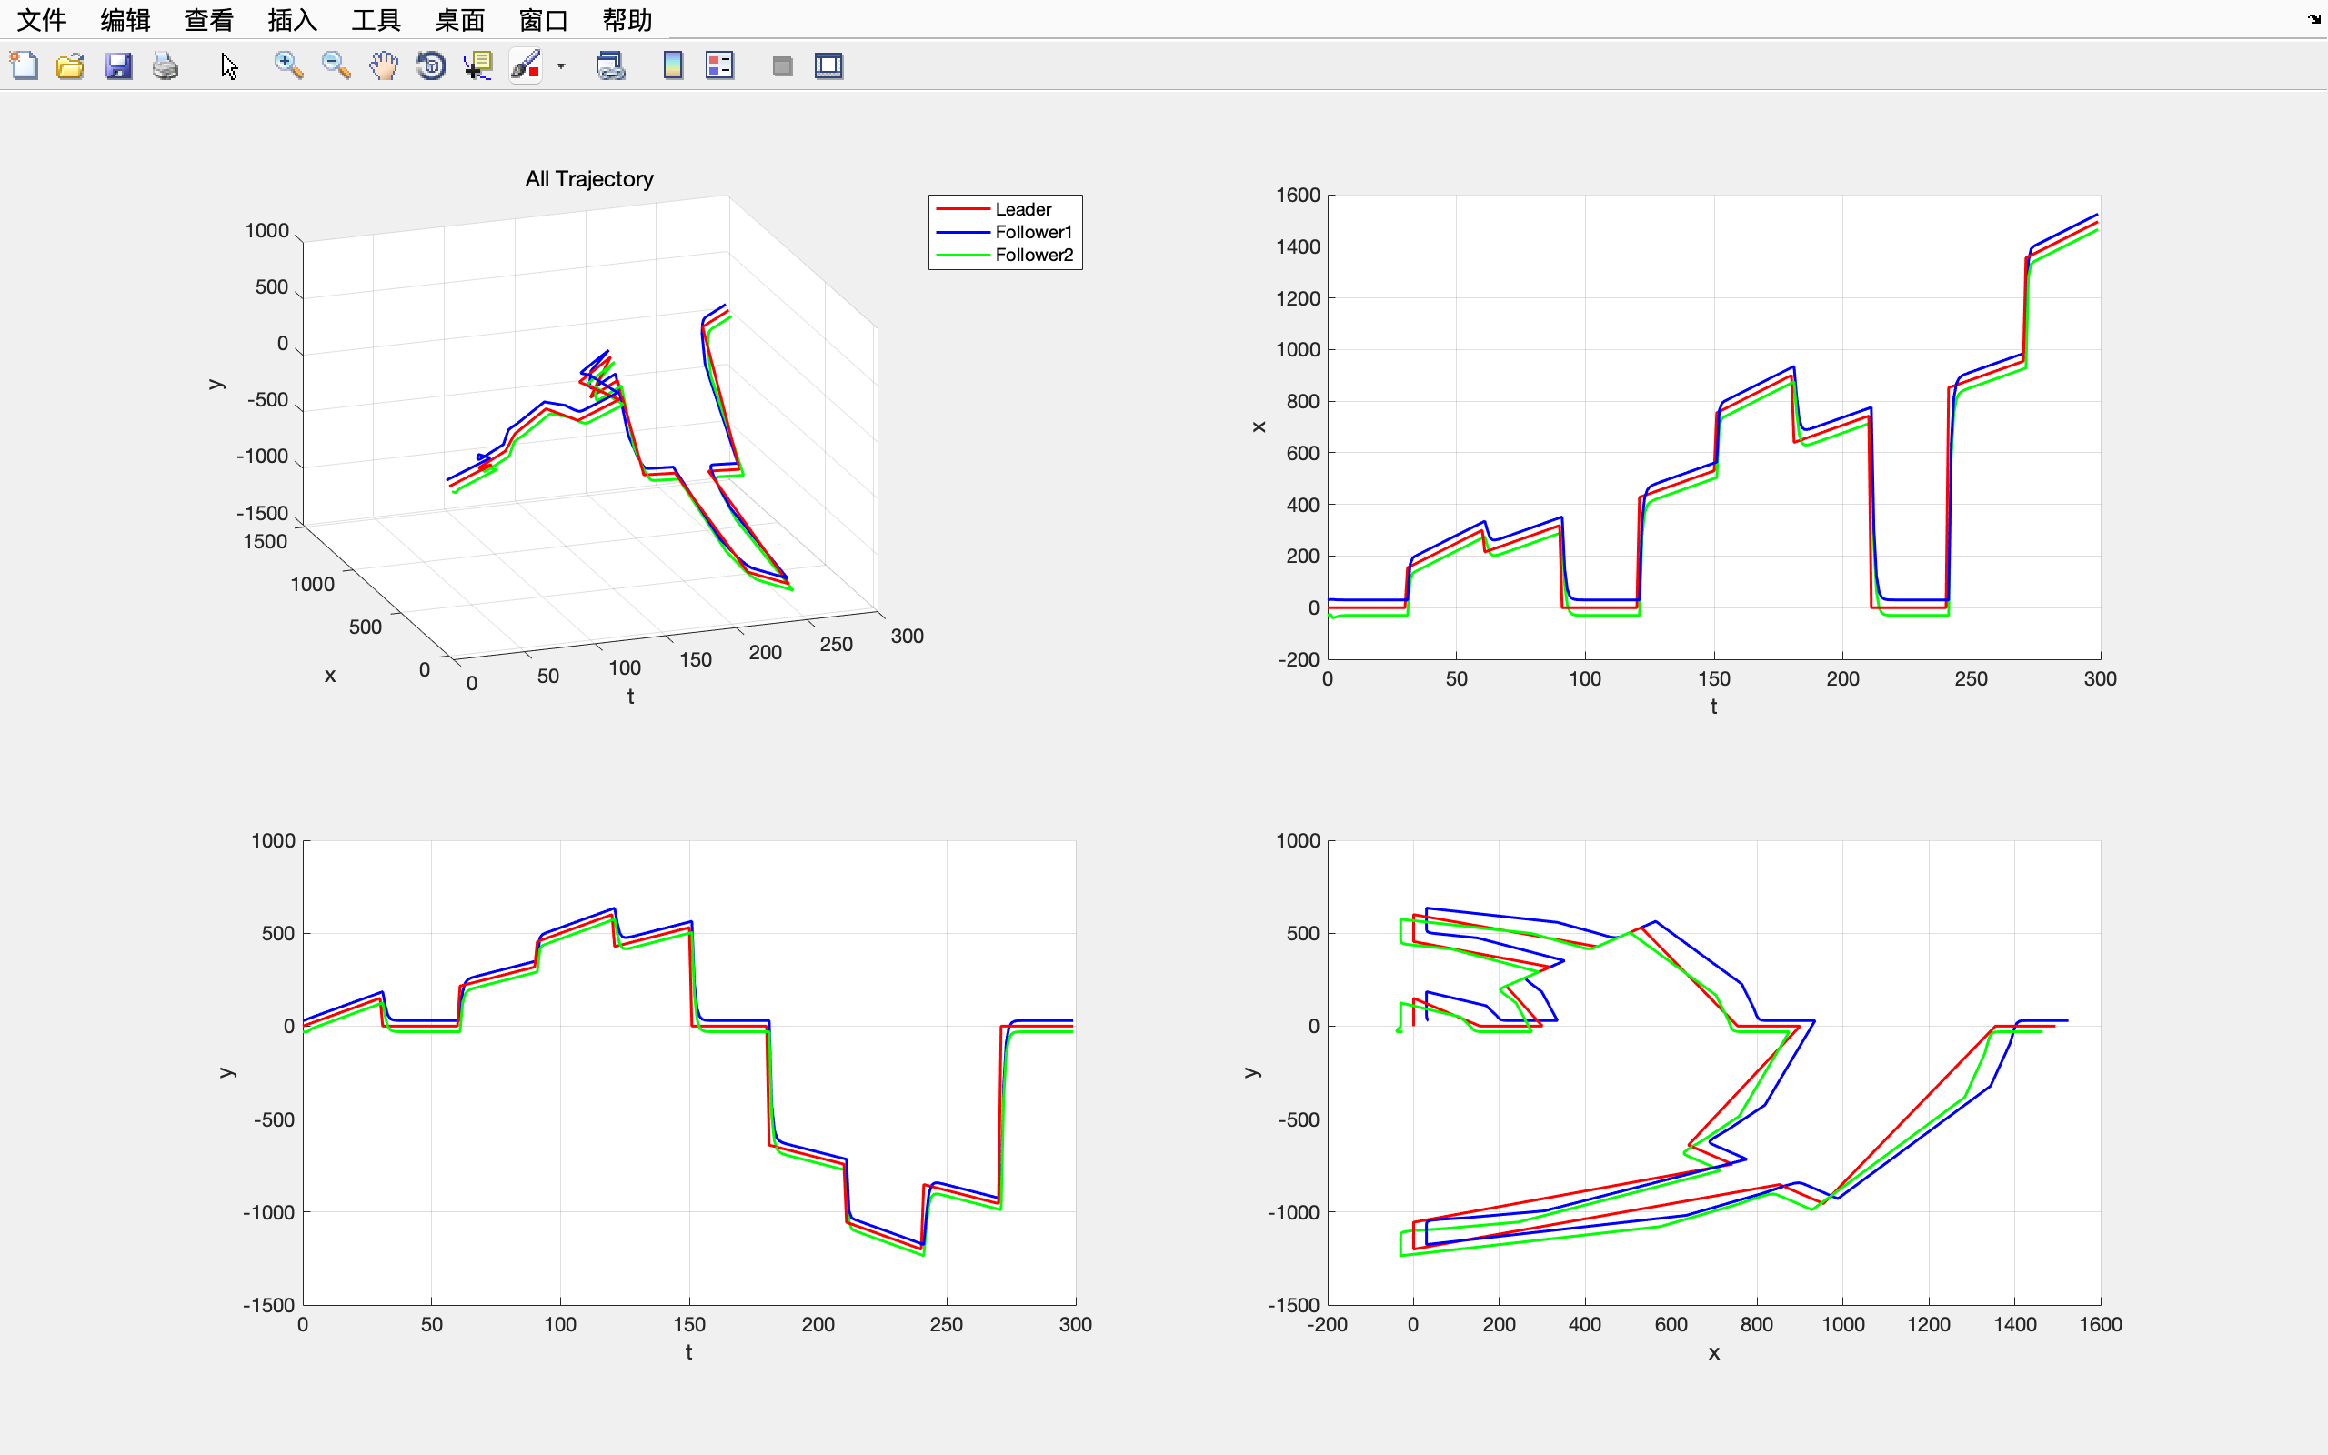Open the brush color dropdown arrow
This screenshot has height=1455, width=2328.
point(561,66)
